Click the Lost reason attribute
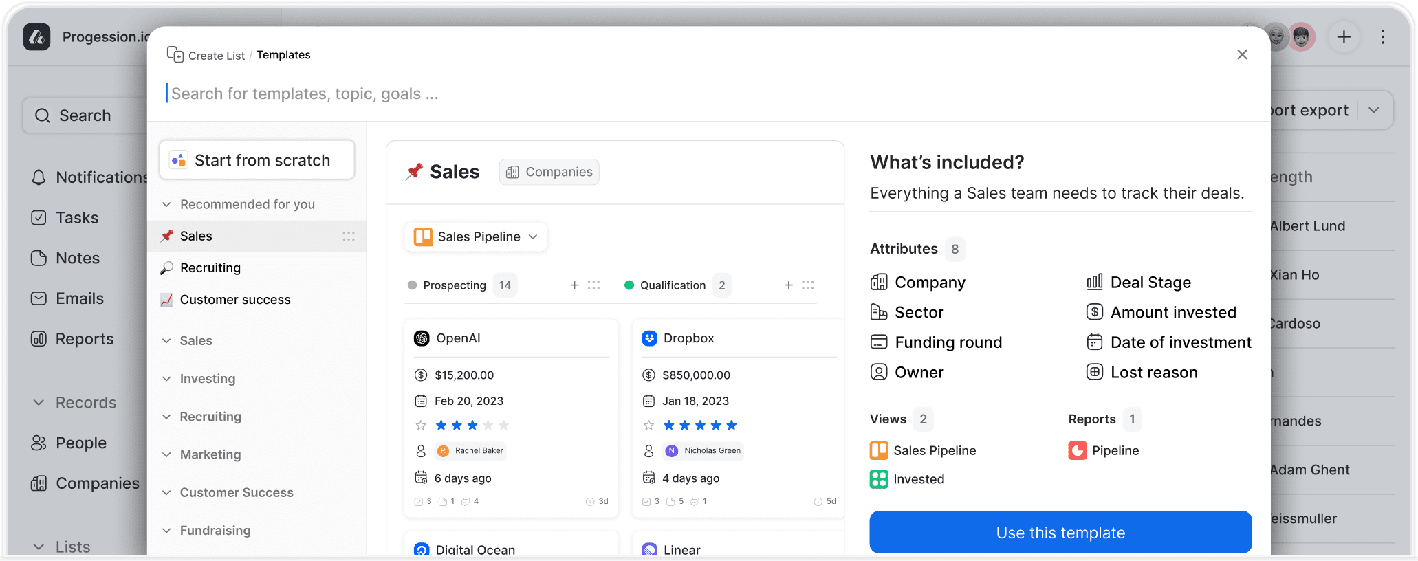Image resolution: width=1418 pixels, height=561 pixels. click(x=1142, y=373)
